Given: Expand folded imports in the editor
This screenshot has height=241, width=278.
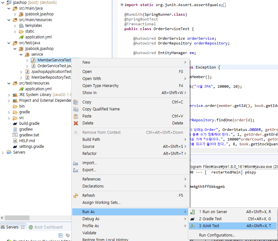Looking at the screenshot, I should pyautogui.click(x=122, y=4).
